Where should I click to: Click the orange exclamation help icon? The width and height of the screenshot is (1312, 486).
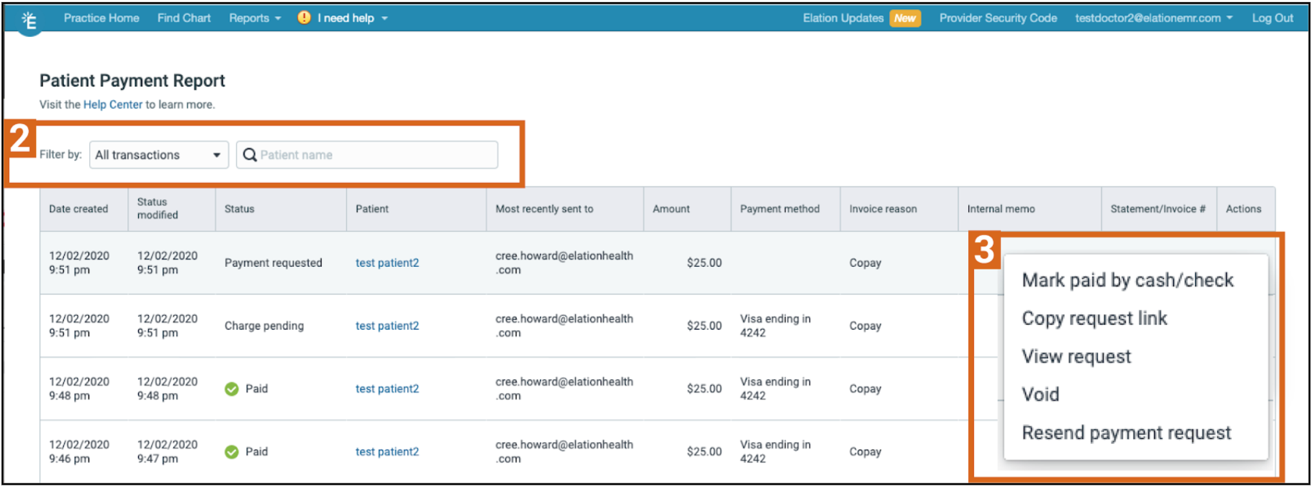[x=304, y=17]
